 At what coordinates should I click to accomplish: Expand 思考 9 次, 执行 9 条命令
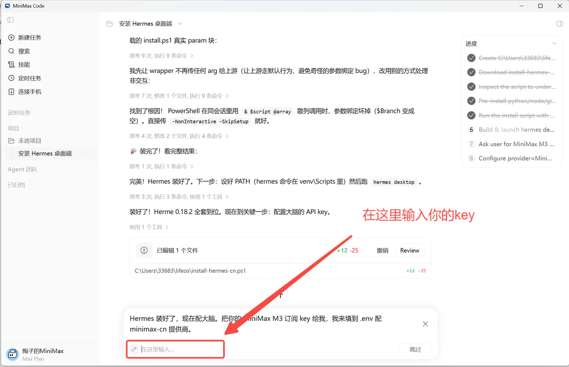[161, 56]
